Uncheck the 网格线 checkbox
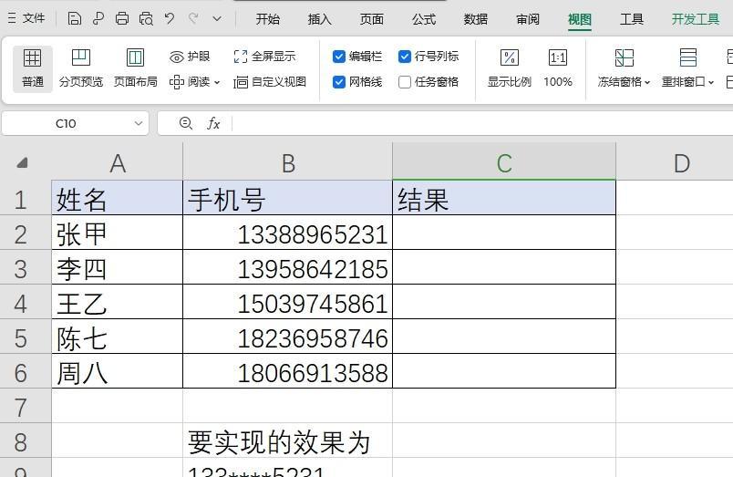The height and width of the screenshot is (477, 733). (339, 82)
